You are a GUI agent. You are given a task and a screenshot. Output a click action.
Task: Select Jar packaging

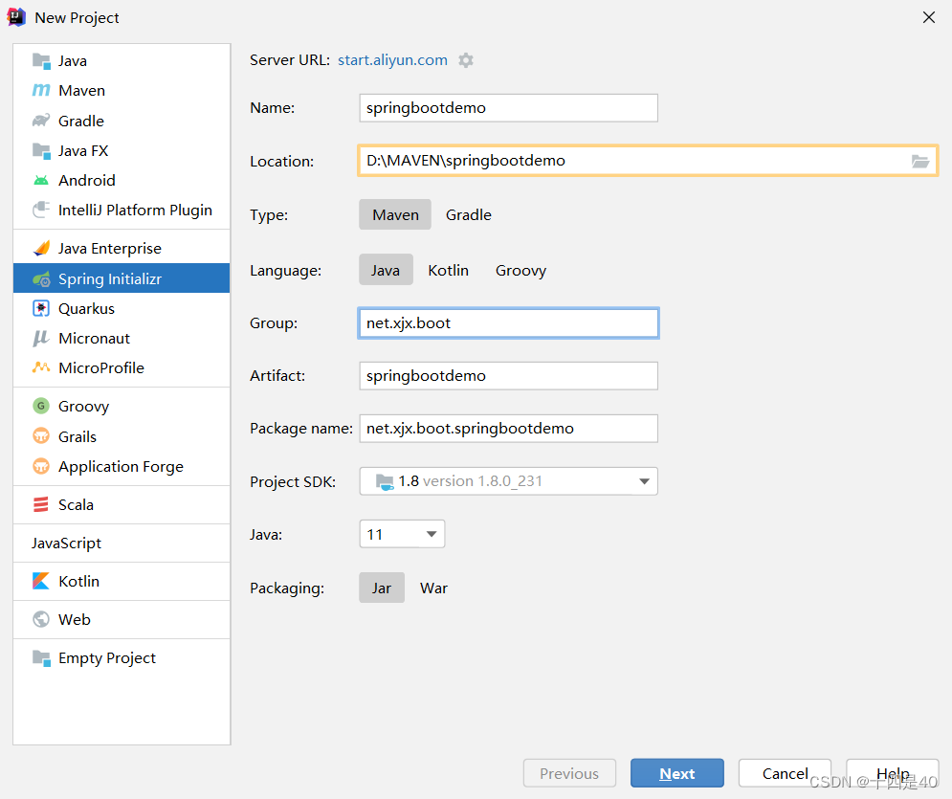382,588
